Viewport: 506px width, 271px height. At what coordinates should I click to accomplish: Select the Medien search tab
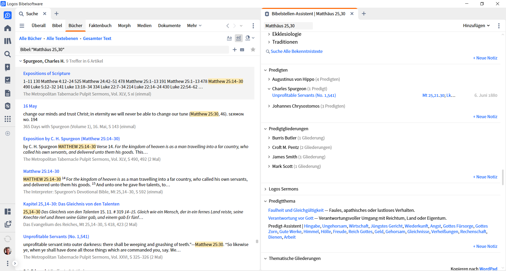(x=144, y=26)
